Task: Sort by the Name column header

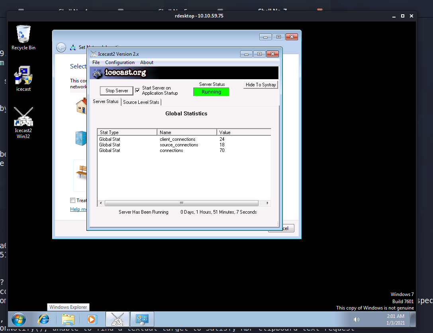Action: [x=187, y=132]
